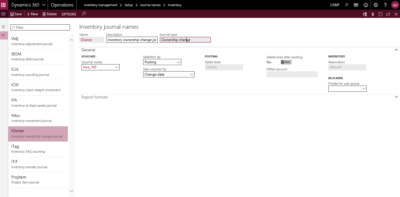Save the journal name record
Viewport: 400px width, 197px height.
(x=16, y=14)
